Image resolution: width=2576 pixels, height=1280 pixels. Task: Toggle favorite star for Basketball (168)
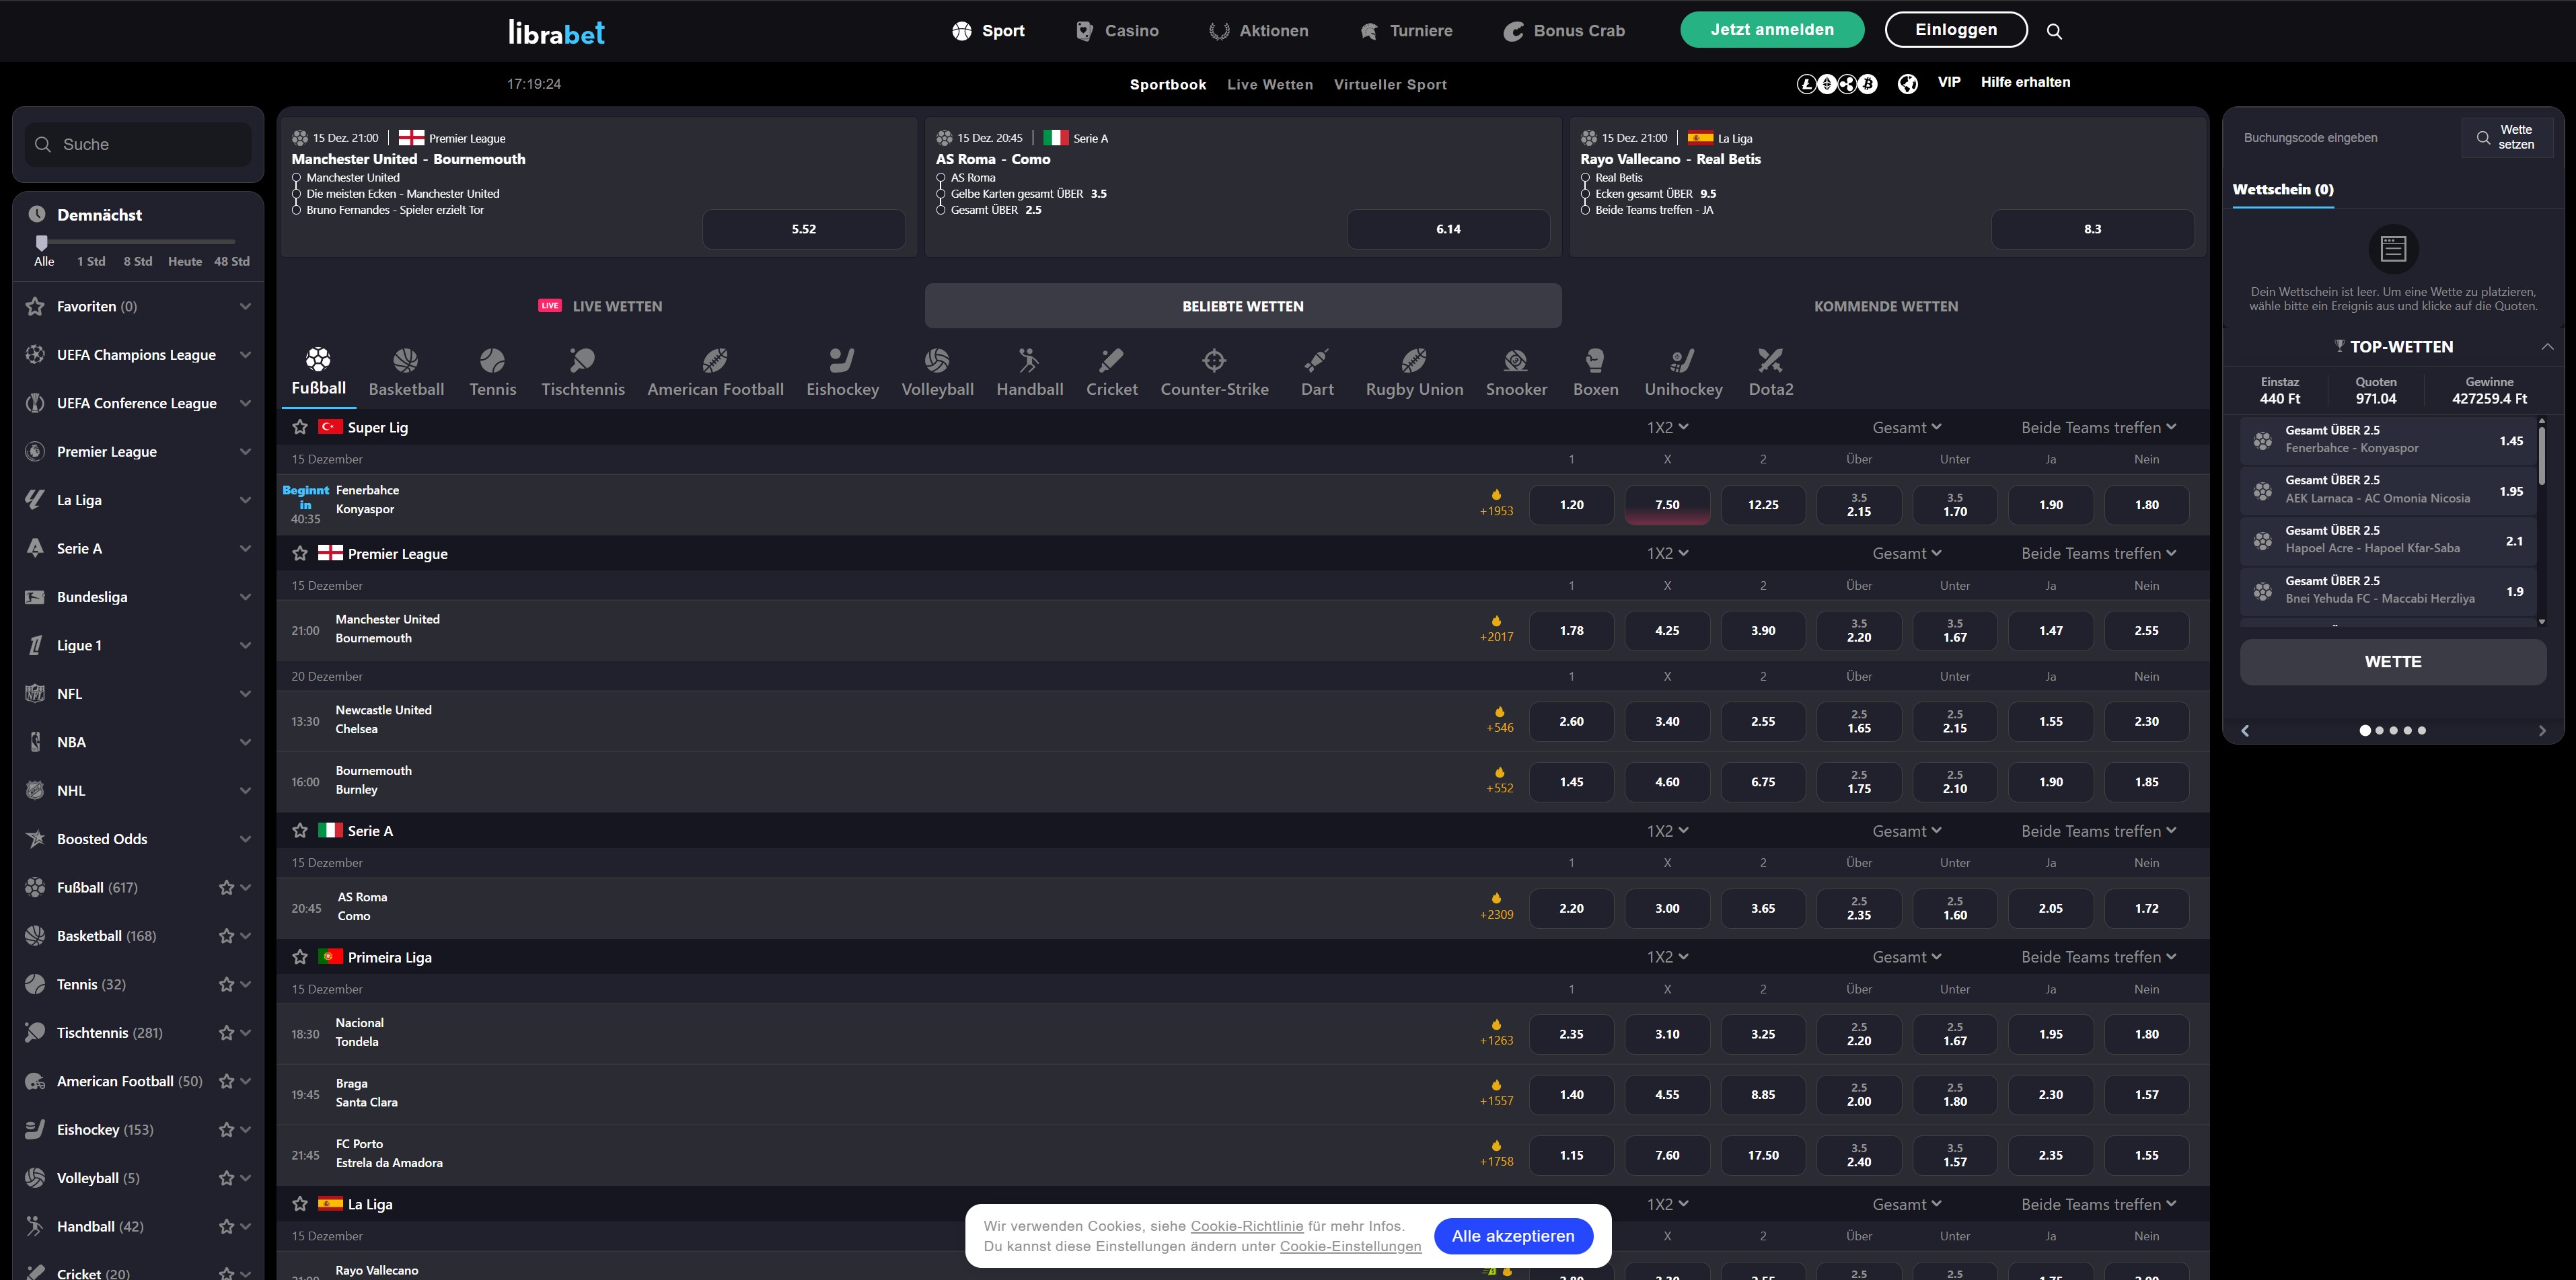tap(226, 936)
